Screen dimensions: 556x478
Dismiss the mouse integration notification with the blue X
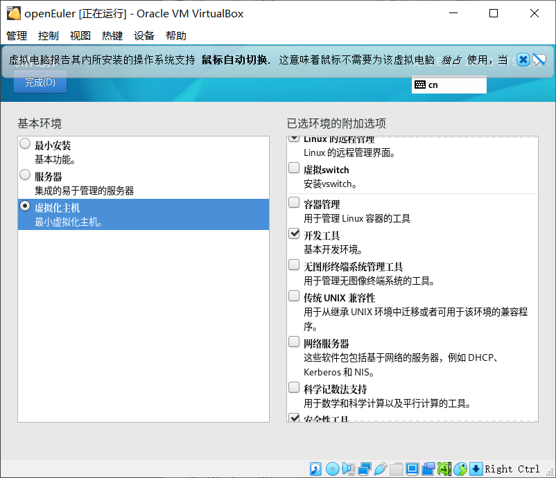(523, 60)
